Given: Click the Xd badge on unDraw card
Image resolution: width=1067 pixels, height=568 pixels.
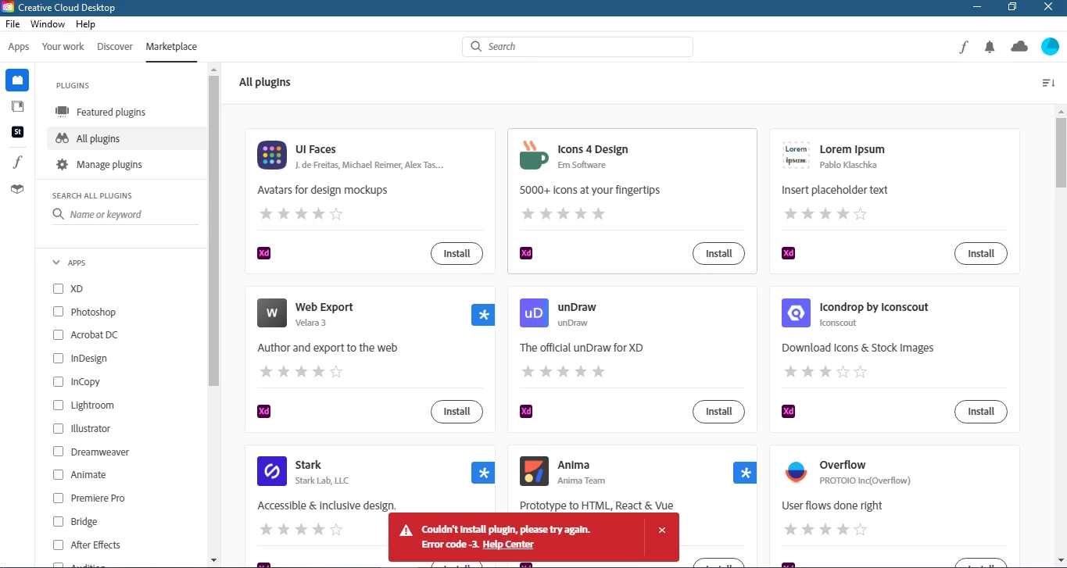Looking at the screenshot, I should click(526, 411).
